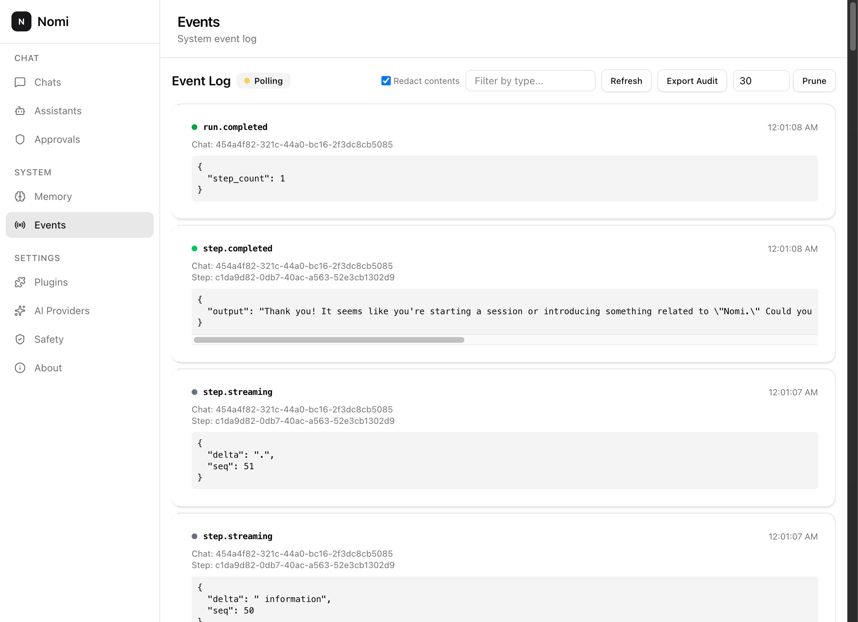The width and height of the screenshot is (858, 622).
Task: Click the Memory brain icon
Action: [x=20, y=196]
